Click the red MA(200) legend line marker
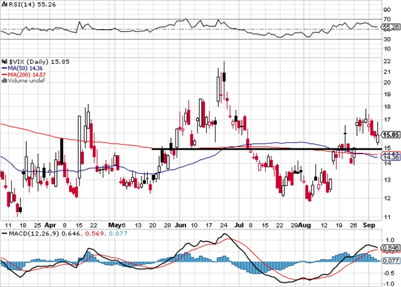401x287 pixels. pyautogui.click(x=3, y=74)
